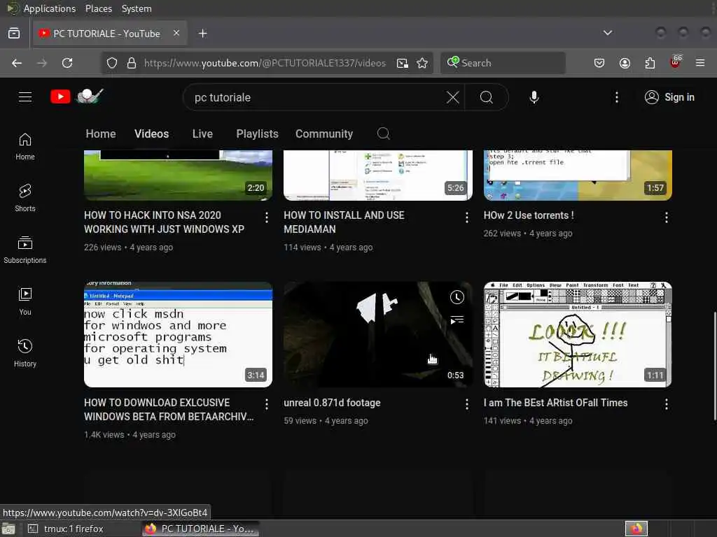Open the Firefox application hamburger menu

coord(700,63)
